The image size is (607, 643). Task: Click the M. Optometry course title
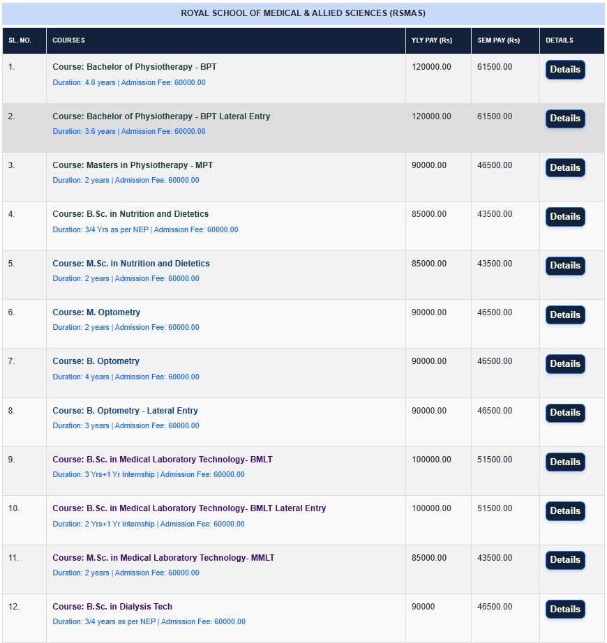96,312
